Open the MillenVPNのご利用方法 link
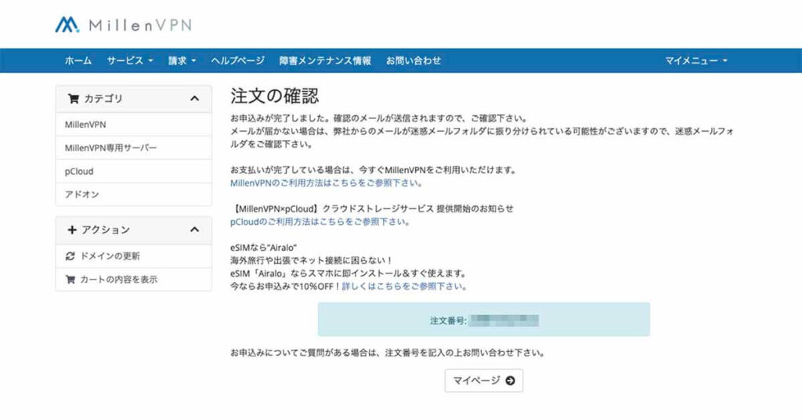 pos(327,183)
